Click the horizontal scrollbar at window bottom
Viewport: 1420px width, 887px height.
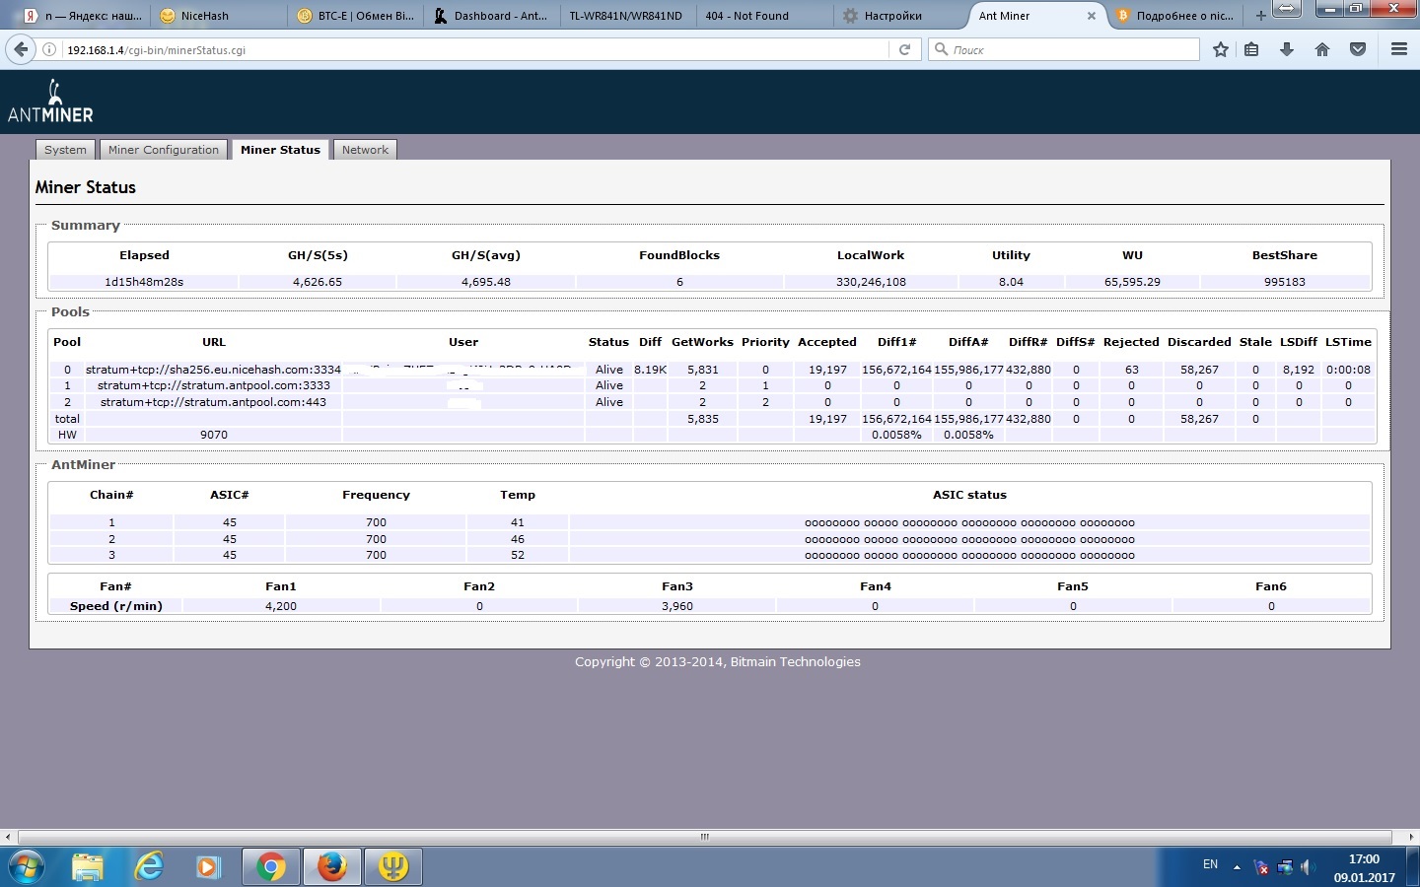(705, 837)
